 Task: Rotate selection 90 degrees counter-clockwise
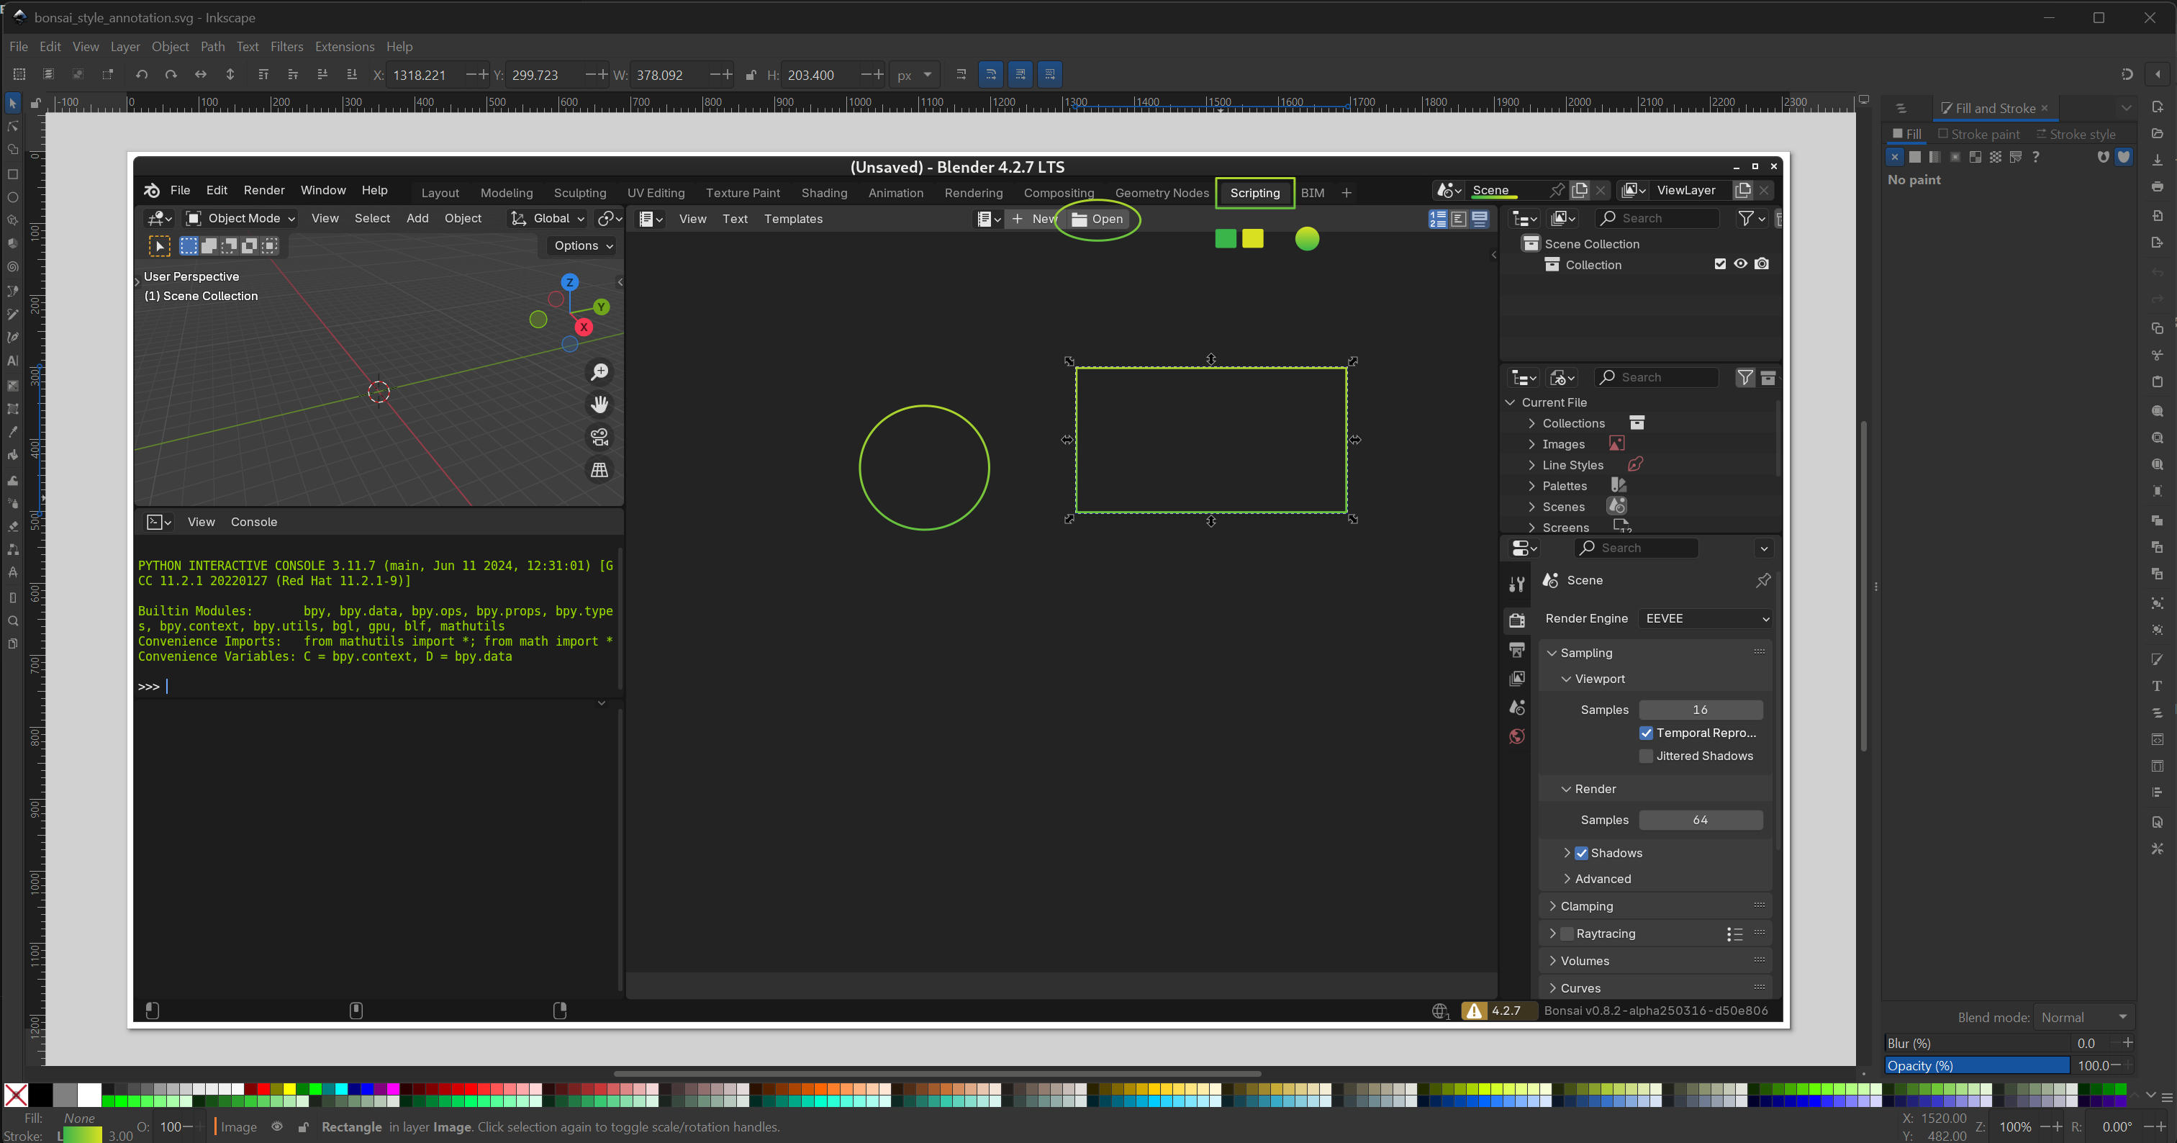[x=141, y=74]
